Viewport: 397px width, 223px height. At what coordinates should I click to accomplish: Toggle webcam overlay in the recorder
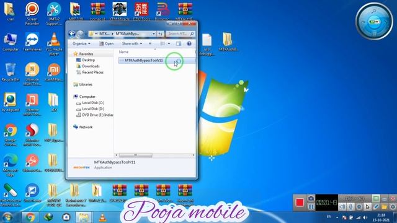[359, 207]
